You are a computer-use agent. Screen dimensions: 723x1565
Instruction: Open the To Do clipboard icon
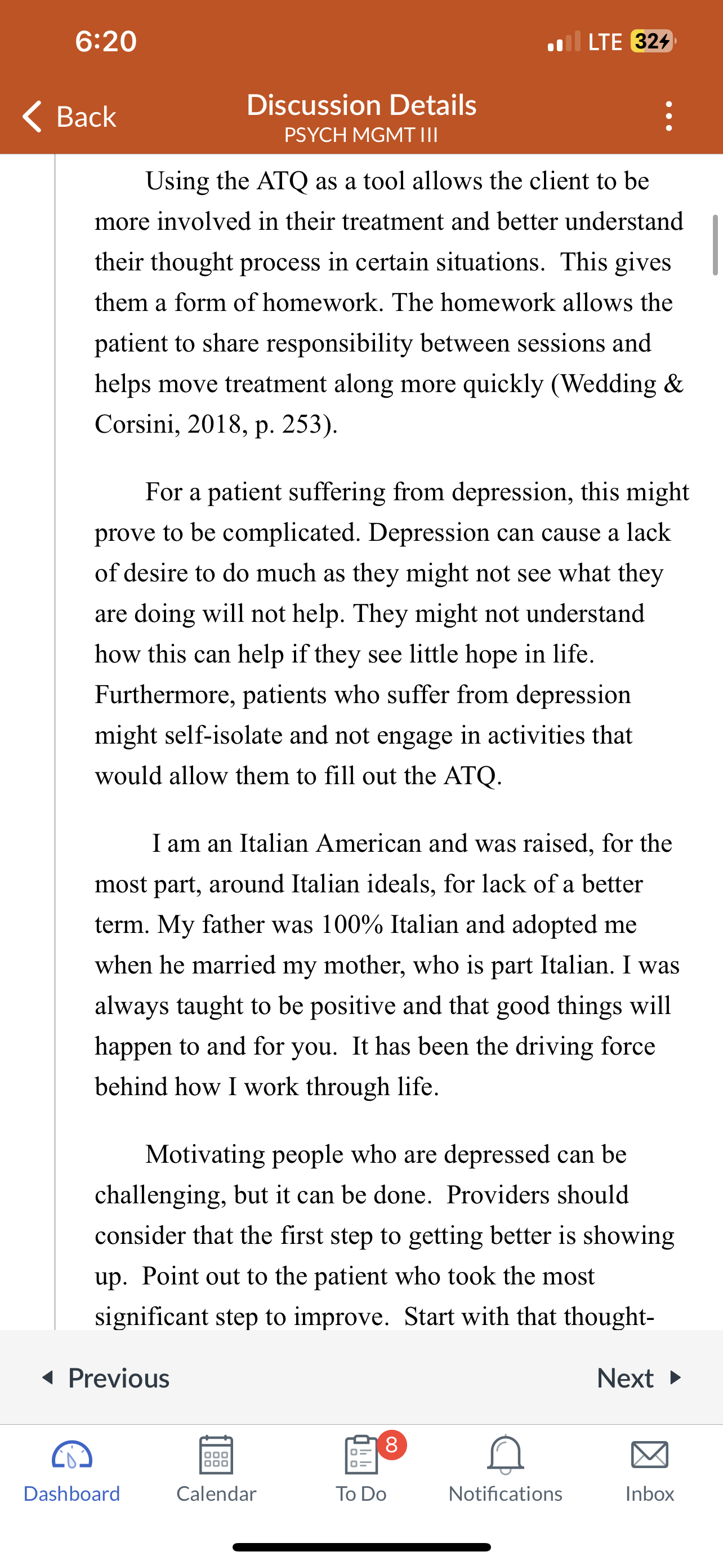tap(360, 1455)
